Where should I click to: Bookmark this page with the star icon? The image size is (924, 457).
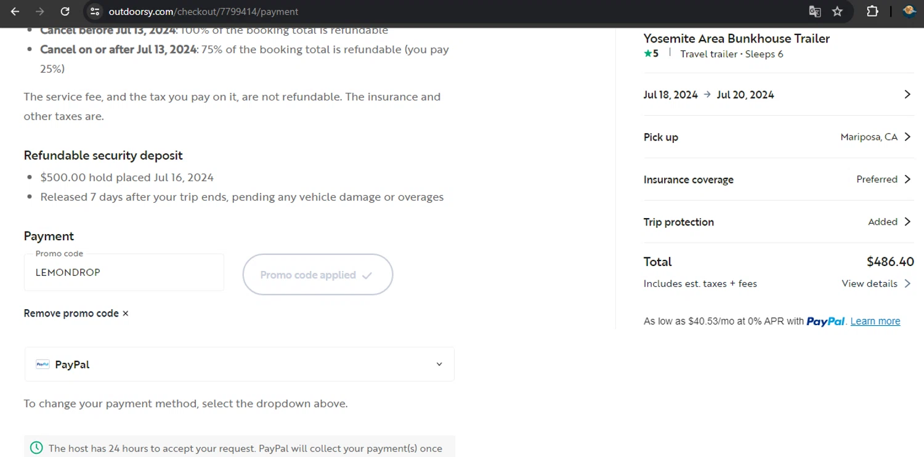coord(837,12)
